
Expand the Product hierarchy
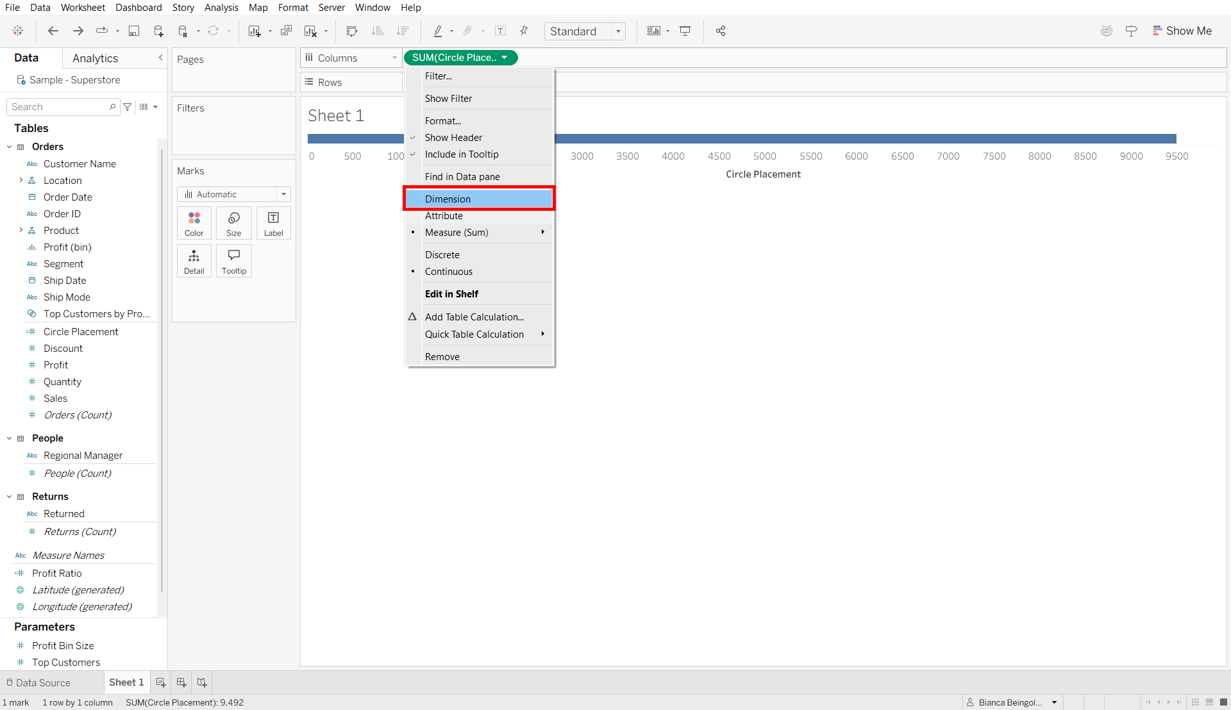point(21,231)
